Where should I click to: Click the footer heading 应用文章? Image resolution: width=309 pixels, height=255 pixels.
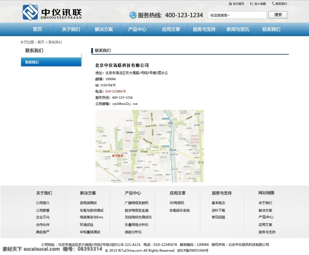click(177, 193)
